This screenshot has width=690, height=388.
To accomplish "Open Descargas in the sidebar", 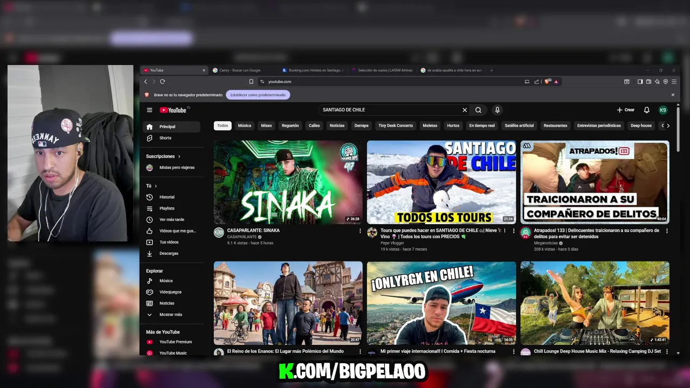I will tap(171, 253).
